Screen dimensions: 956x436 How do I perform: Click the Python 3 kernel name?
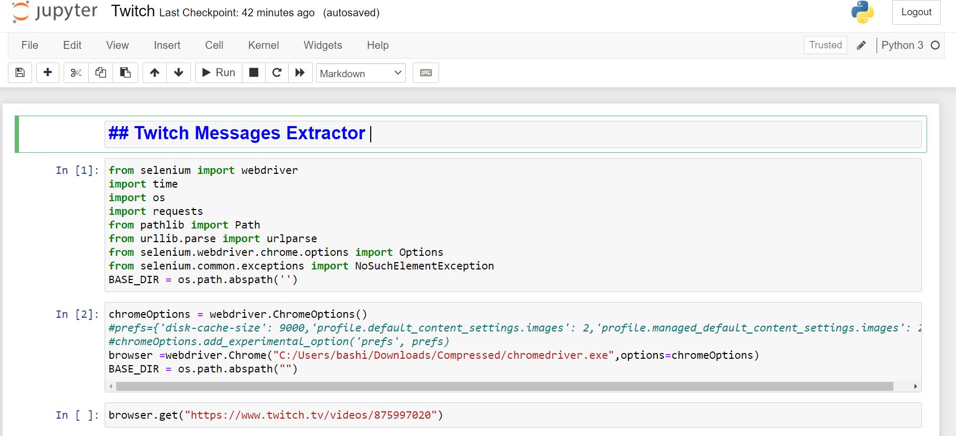(902, 45)
